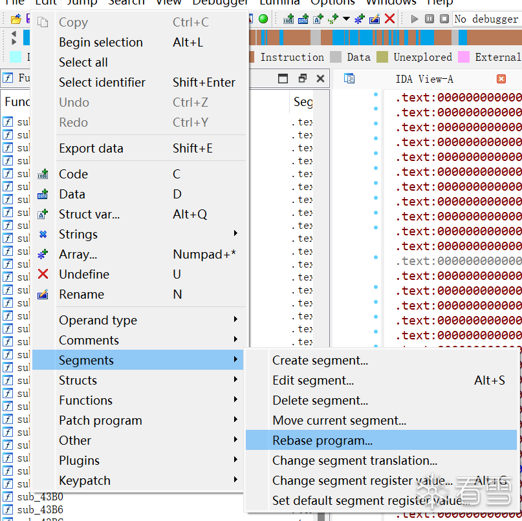The height and width of the screenshot is (521, 522).
Task: Choose Rename in the Edit menu
Action: [x=139, y=294]
